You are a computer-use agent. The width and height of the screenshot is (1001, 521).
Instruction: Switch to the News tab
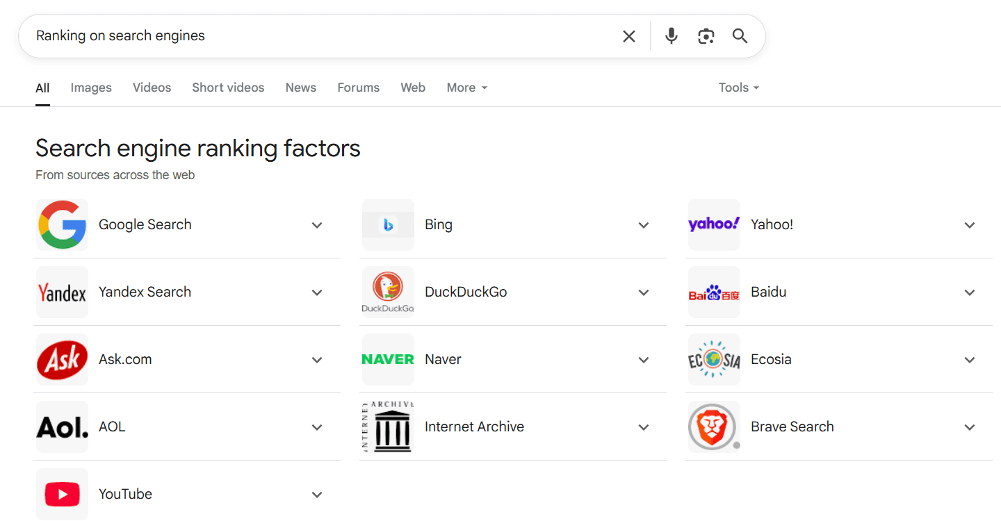tap(301, 88)
